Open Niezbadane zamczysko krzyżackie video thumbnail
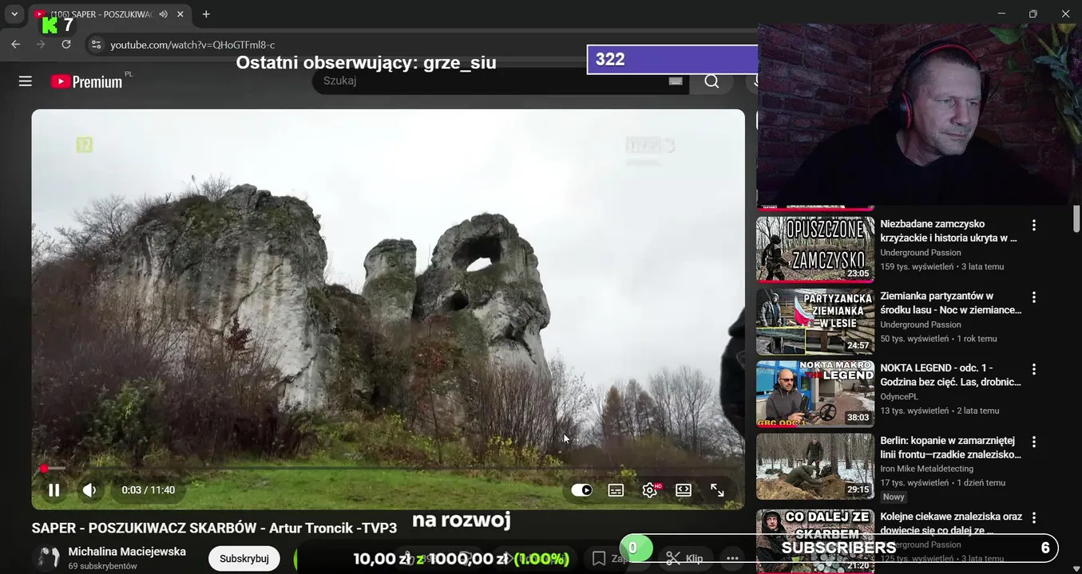The width and height of the screenshot is (1082, 574). [815, 250]
